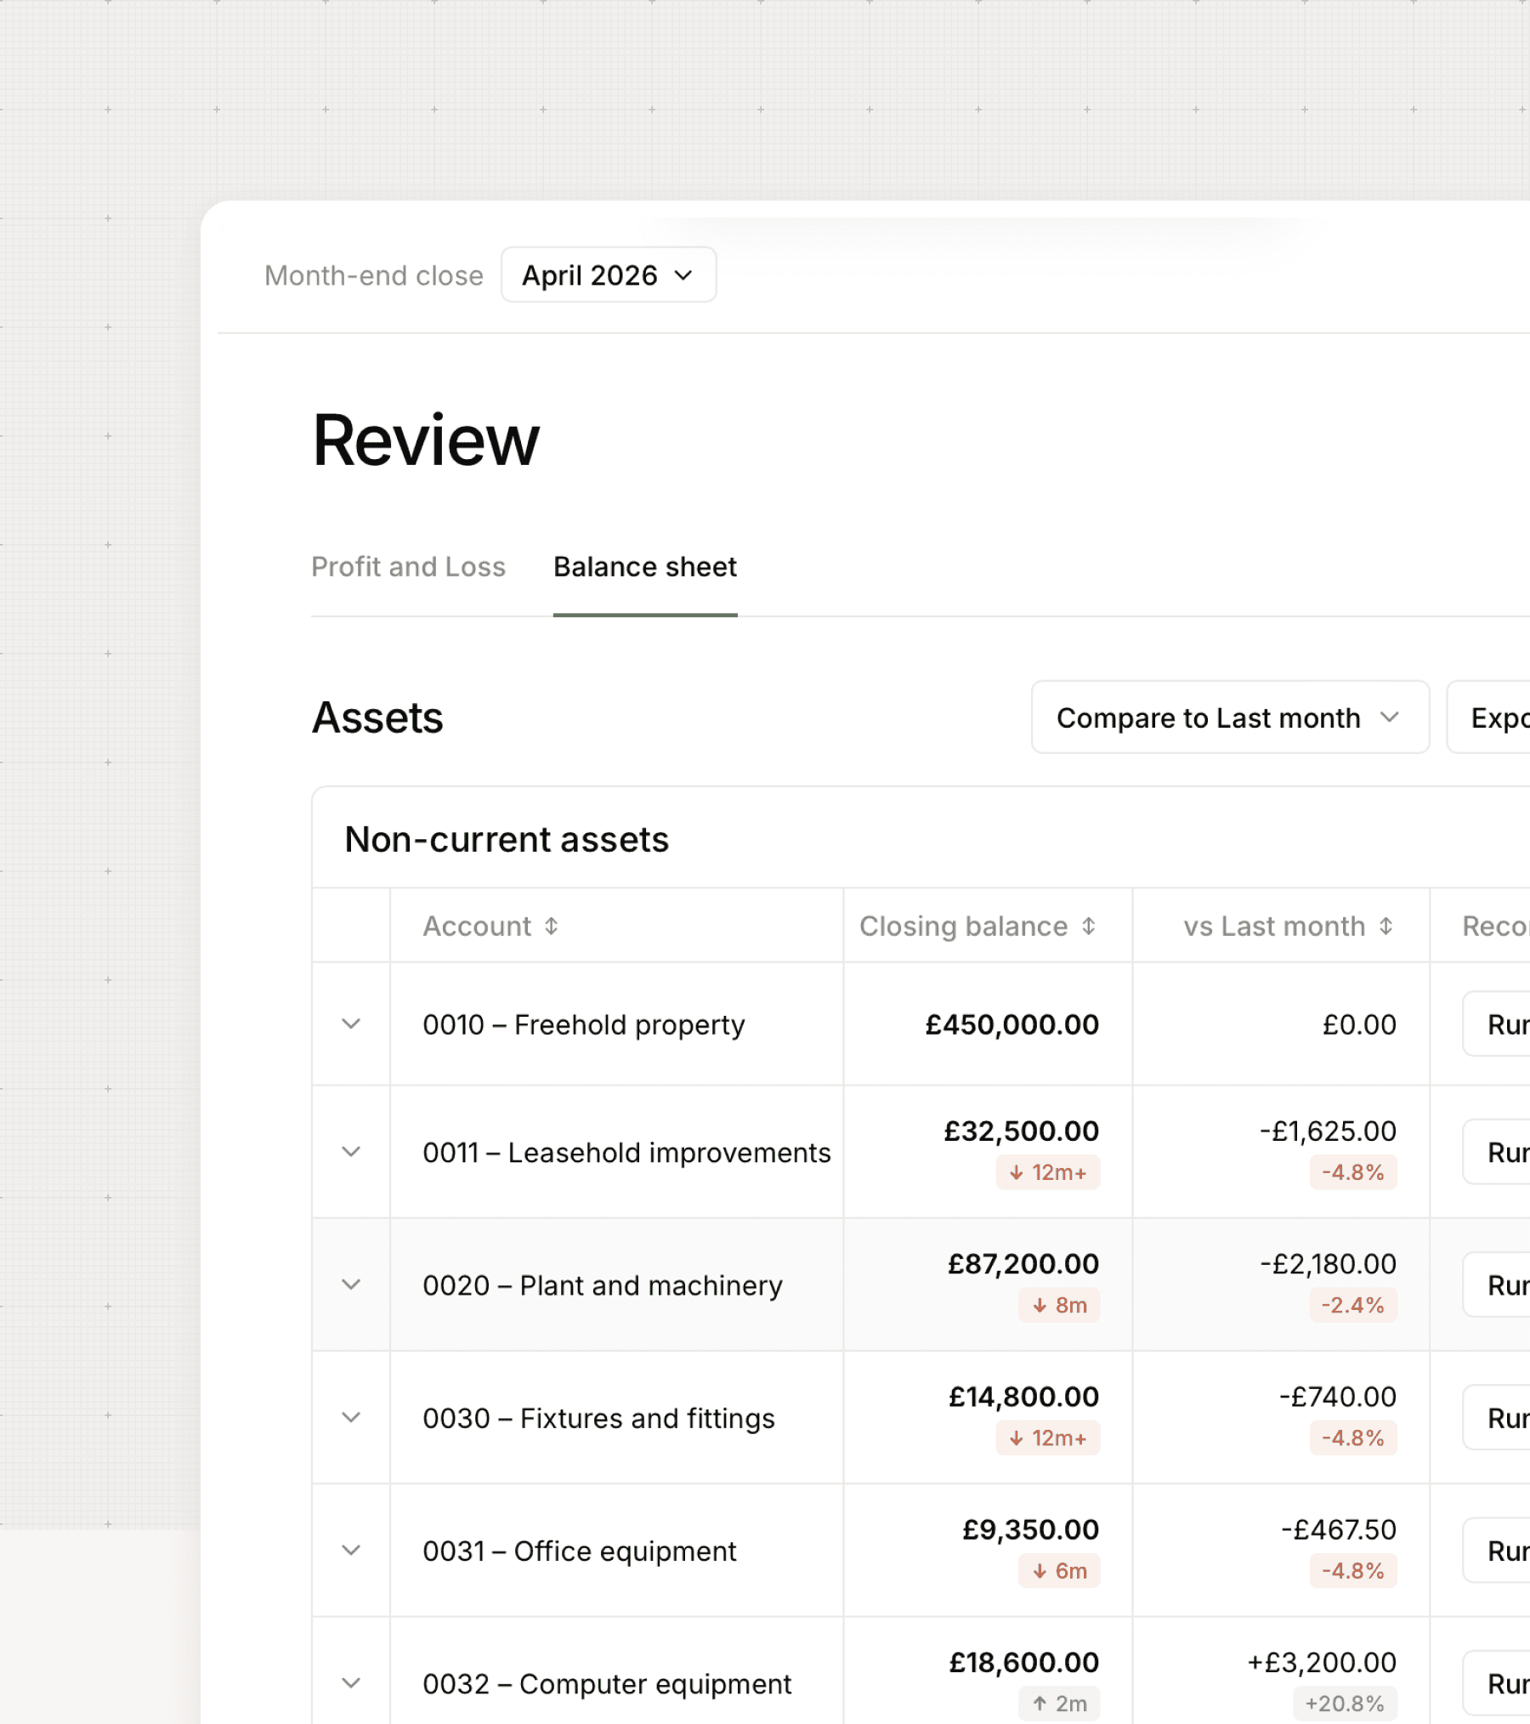
Task: Click the +£3,200.00 variance value
Action: 1322,1661
